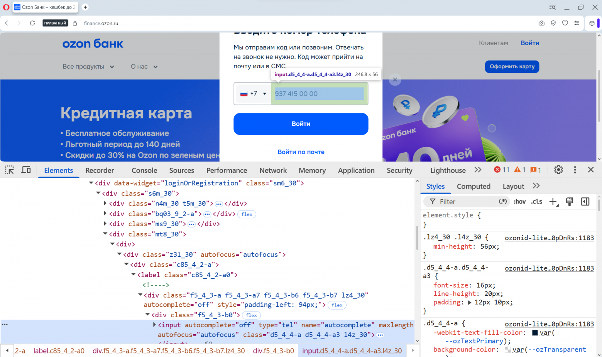This screenshot has height=357, width=602.
Task: Expand the div class n4m_30 node
Action: coord(105,203)
